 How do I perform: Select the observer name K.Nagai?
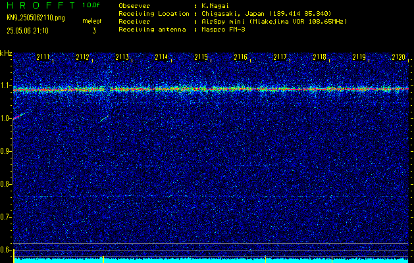(x=215, y=5)
